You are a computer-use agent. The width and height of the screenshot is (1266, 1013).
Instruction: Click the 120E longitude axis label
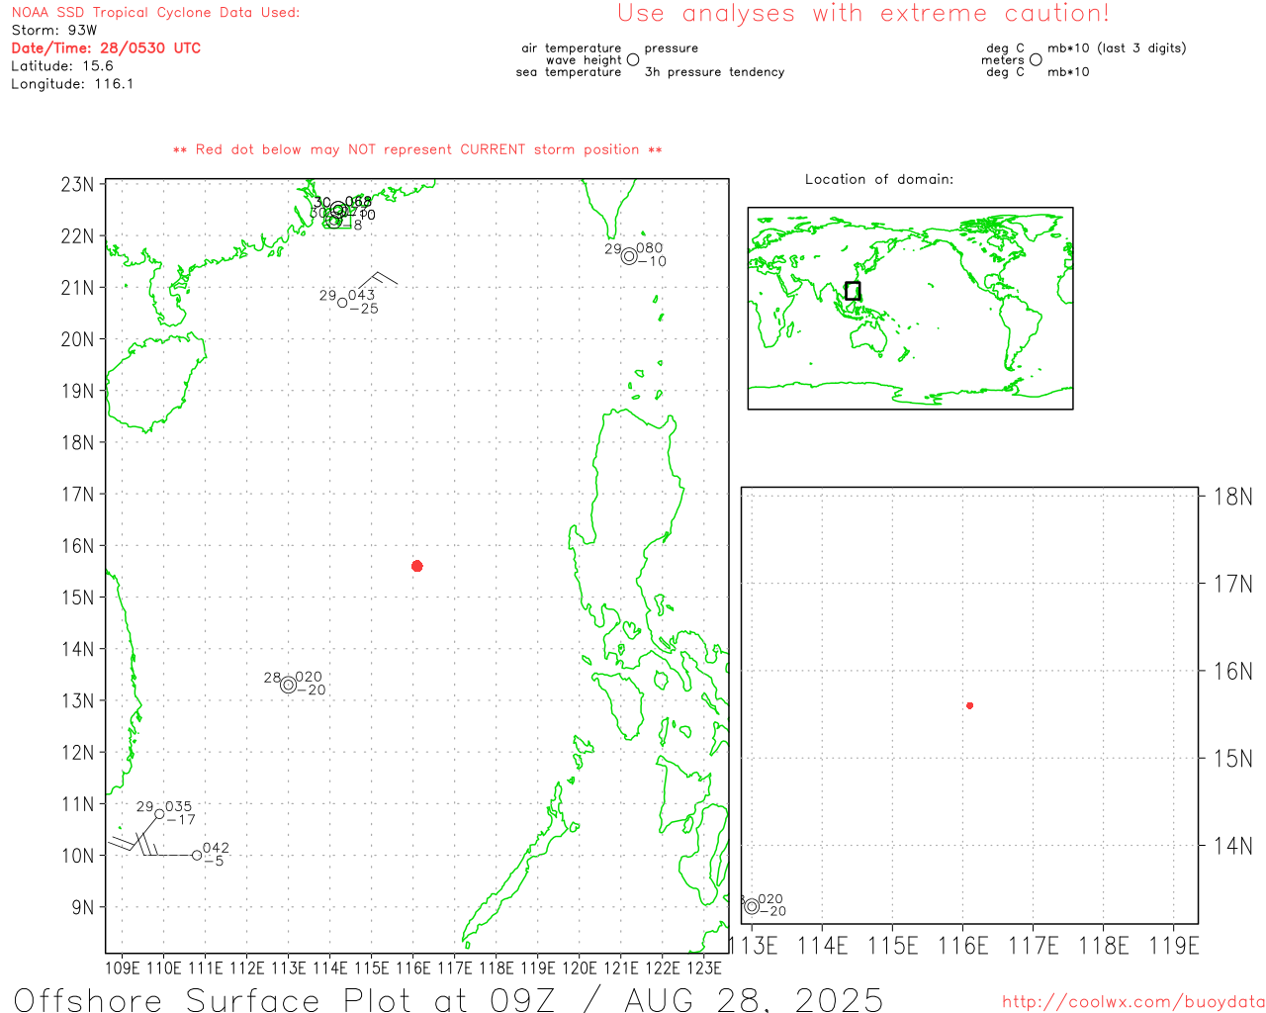[x=580, y=967]
